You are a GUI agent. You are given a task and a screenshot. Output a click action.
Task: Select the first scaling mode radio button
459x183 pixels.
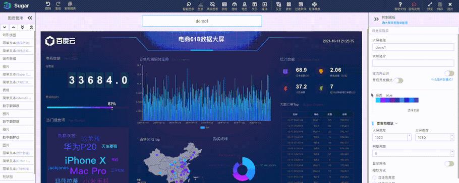(x=374, y=177)
